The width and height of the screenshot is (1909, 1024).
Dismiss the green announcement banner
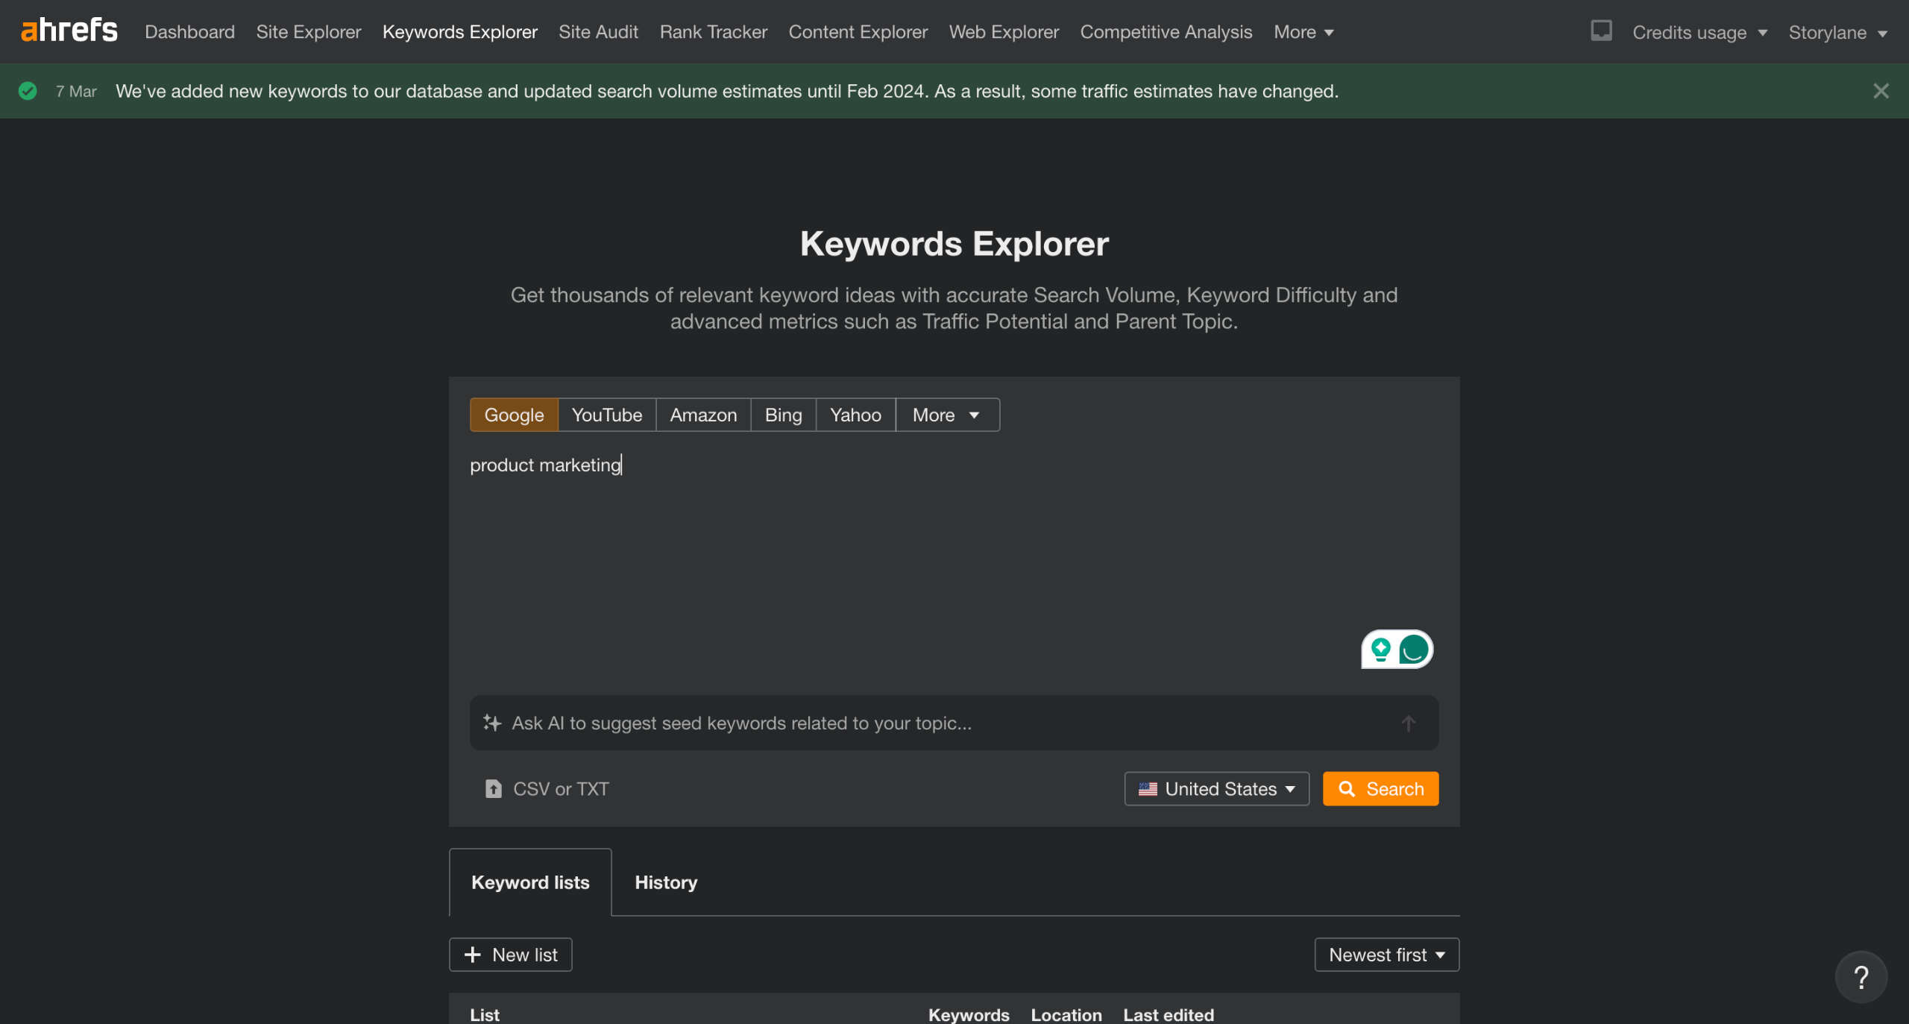click(1881, 91)
